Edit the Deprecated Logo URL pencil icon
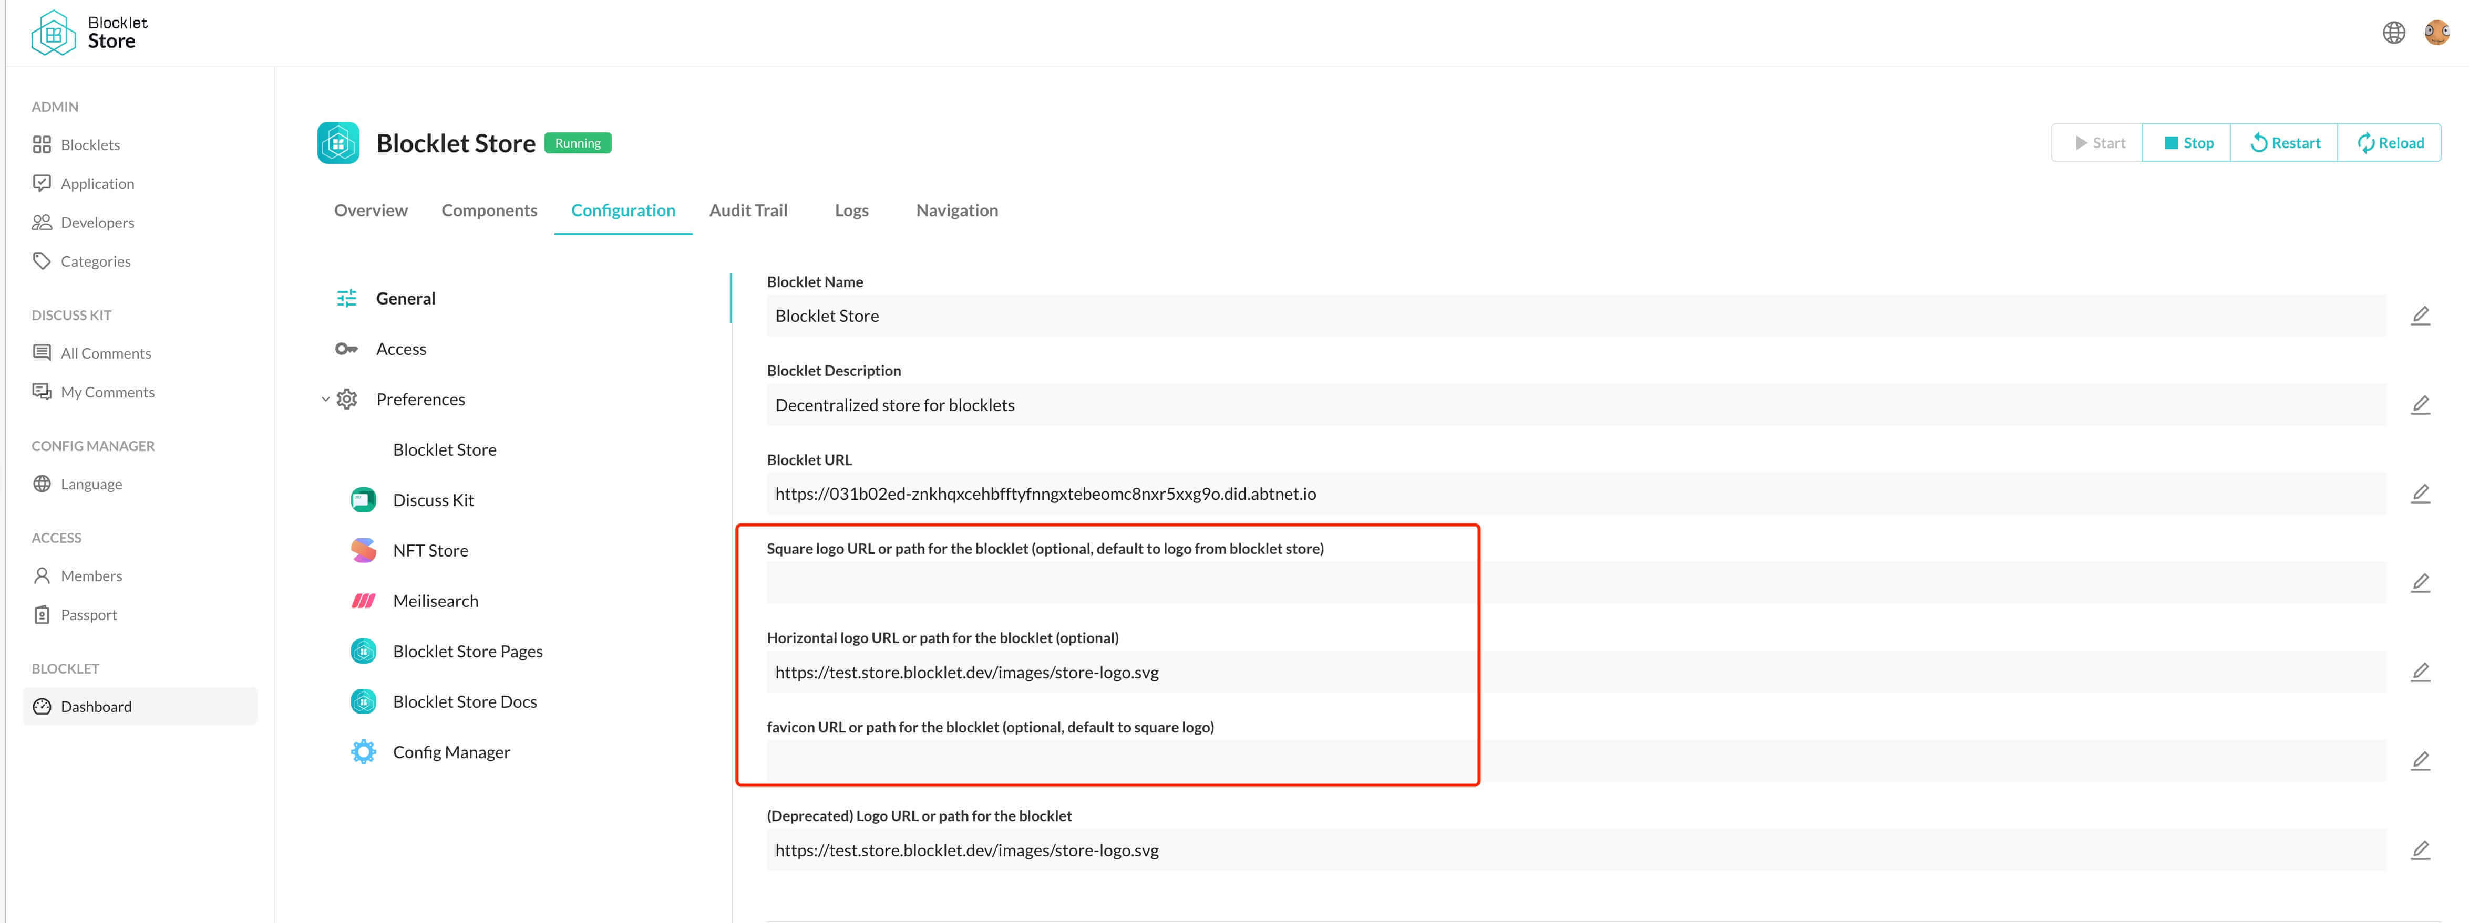2469x923 pixels. pos(2419,850)
